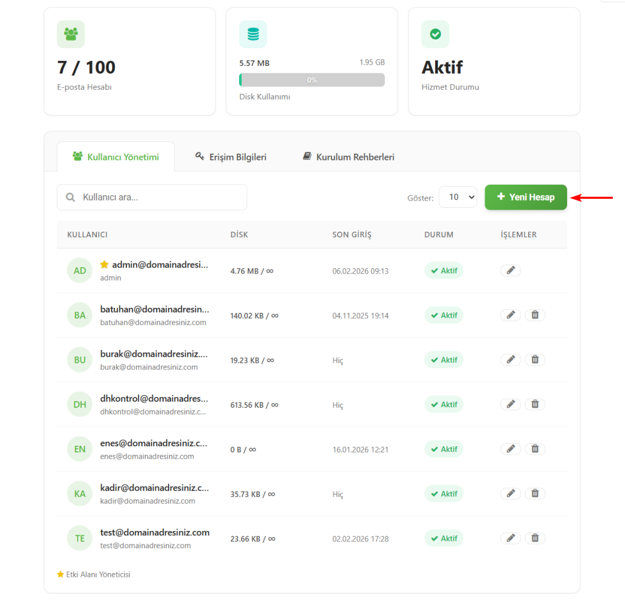Click the e-mail accounts users icon
The image size is (625, 603).
click(71, 35)
